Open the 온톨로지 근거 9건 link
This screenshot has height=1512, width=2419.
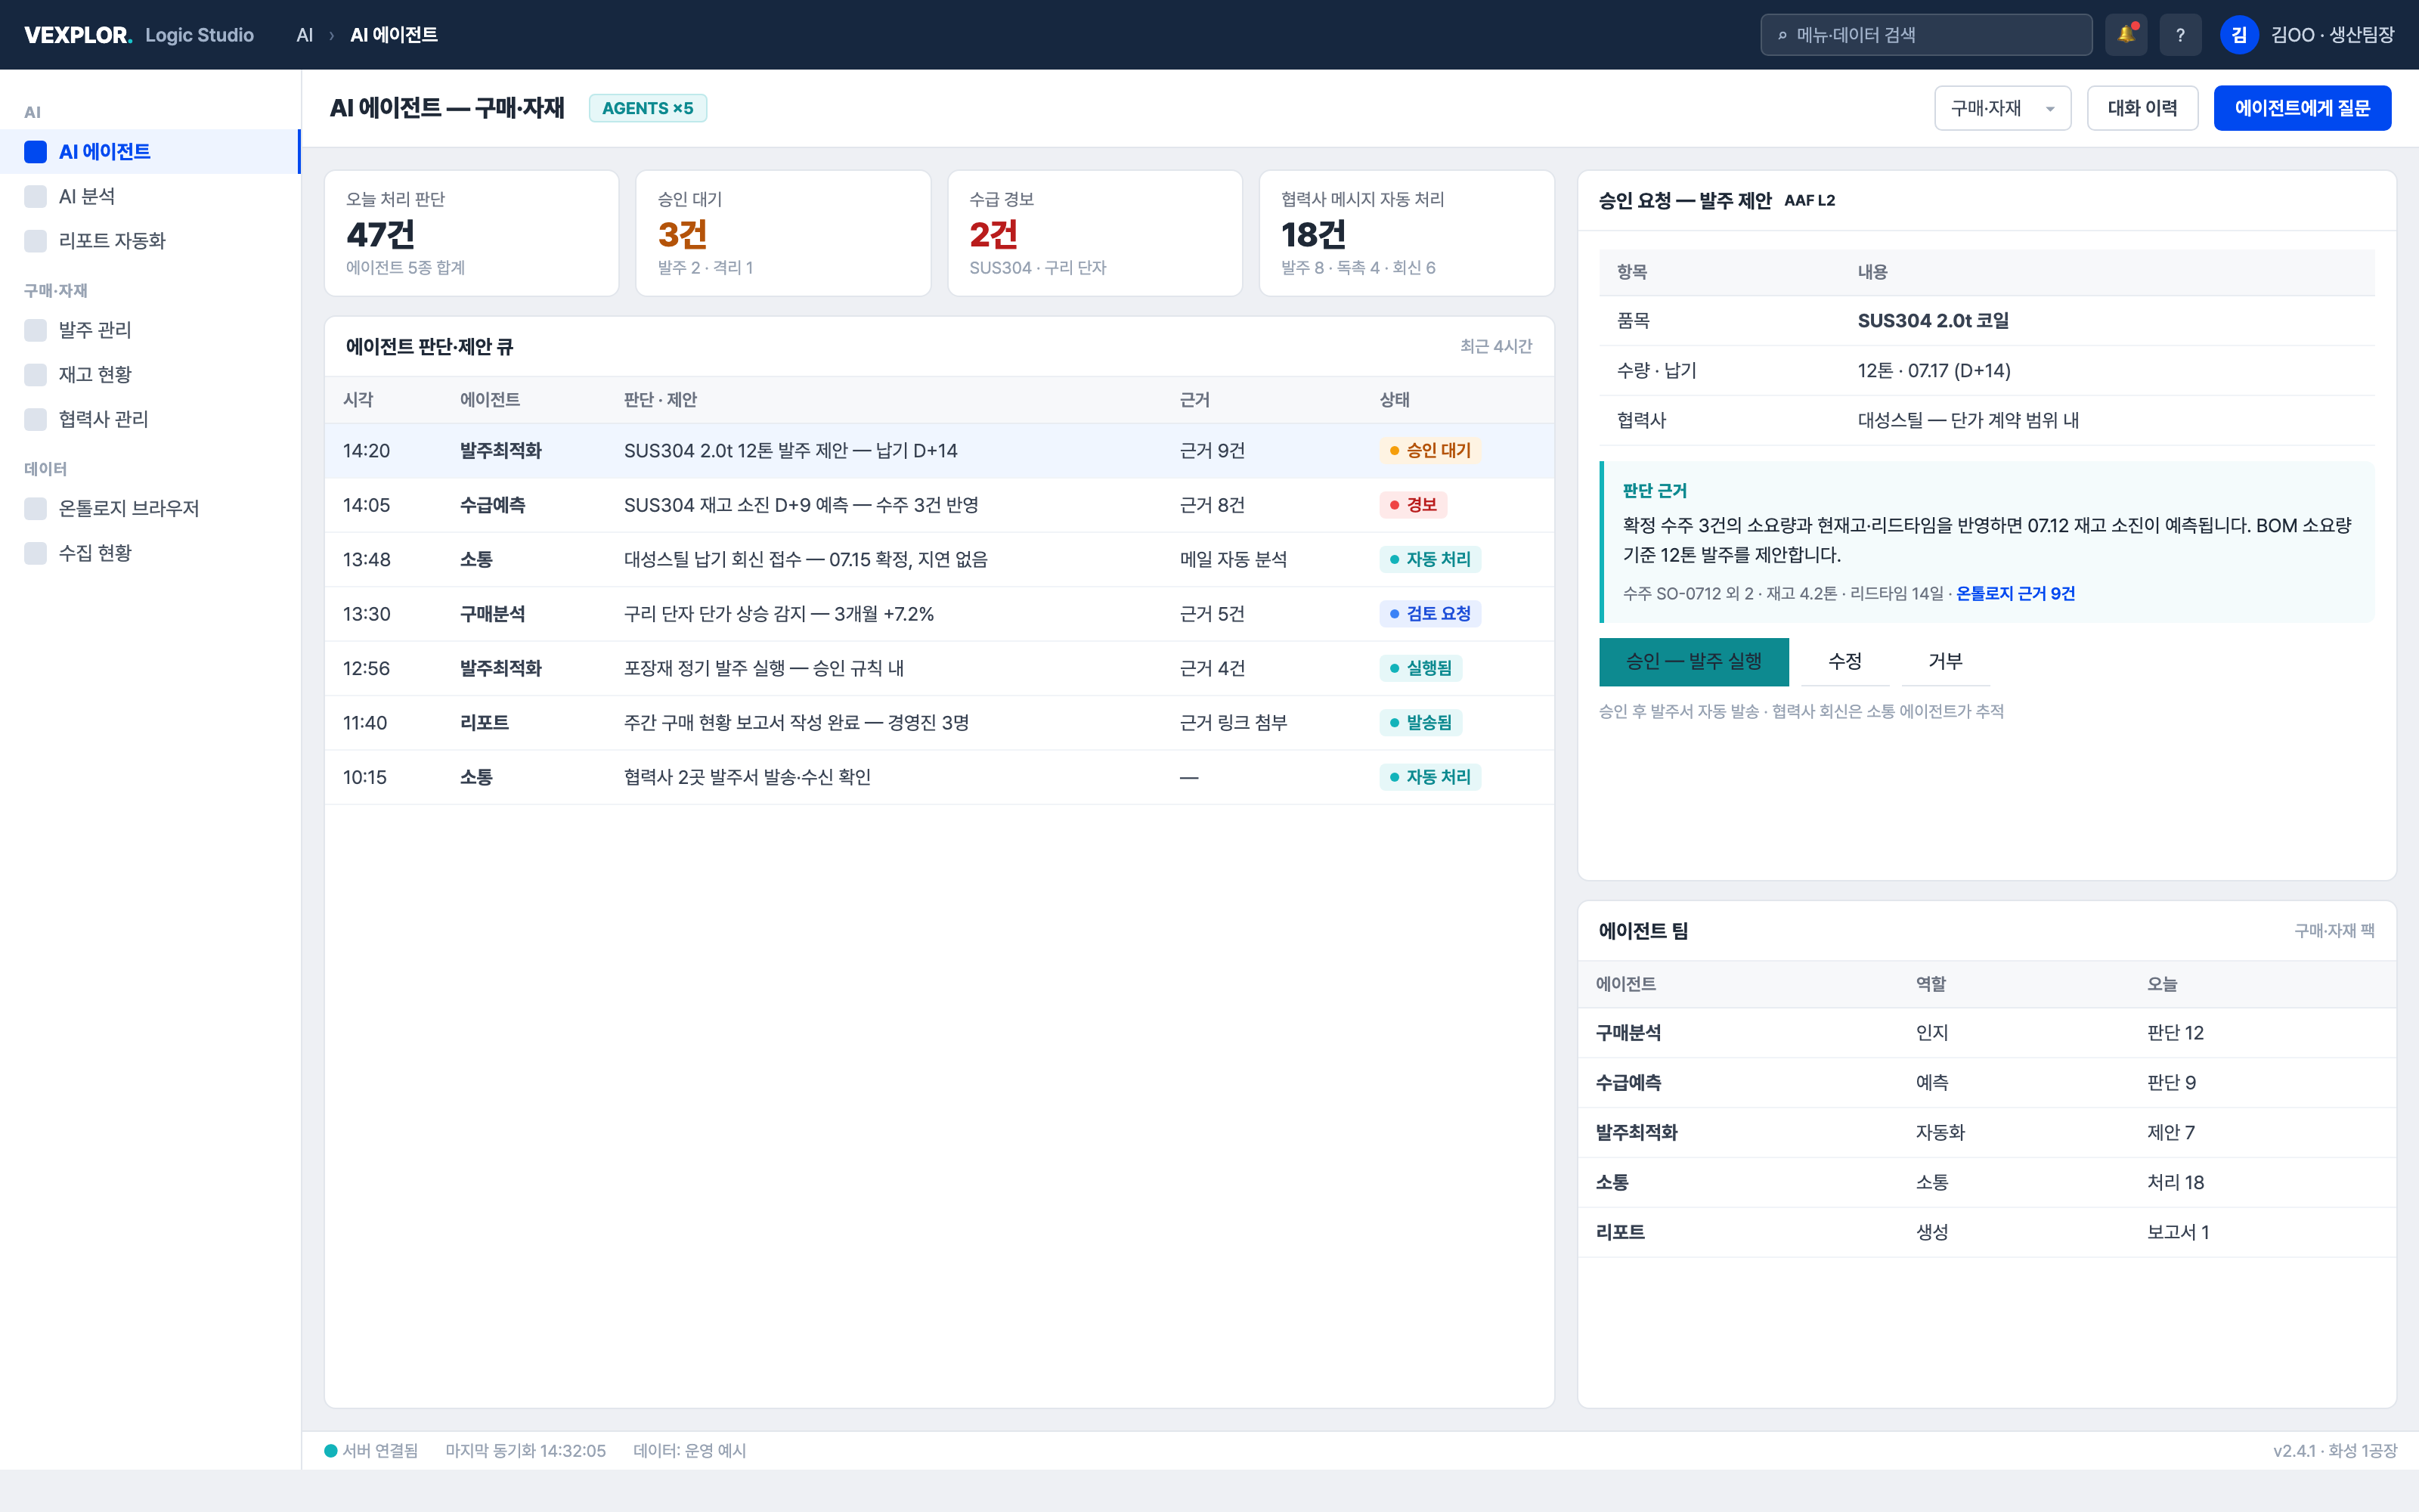pos(2015,594)
